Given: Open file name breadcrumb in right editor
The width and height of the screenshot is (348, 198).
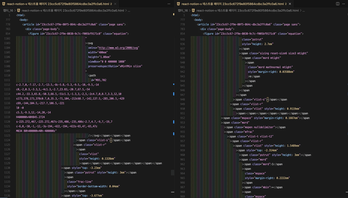Looking at the screenshot, I should click(247, 10).
